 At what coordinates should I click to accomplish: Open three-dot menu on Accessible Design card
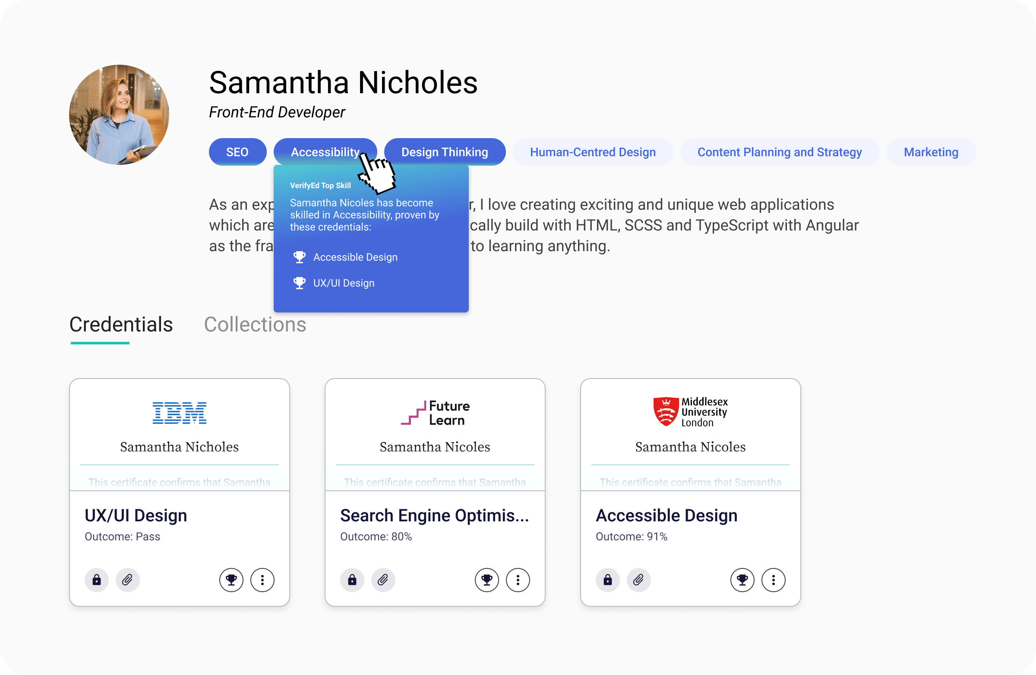773,580
